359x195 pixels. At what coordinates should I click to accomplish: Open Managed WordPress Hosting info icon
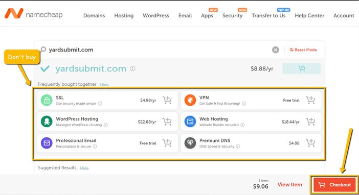pyautogui.click(x=105, y=125)
